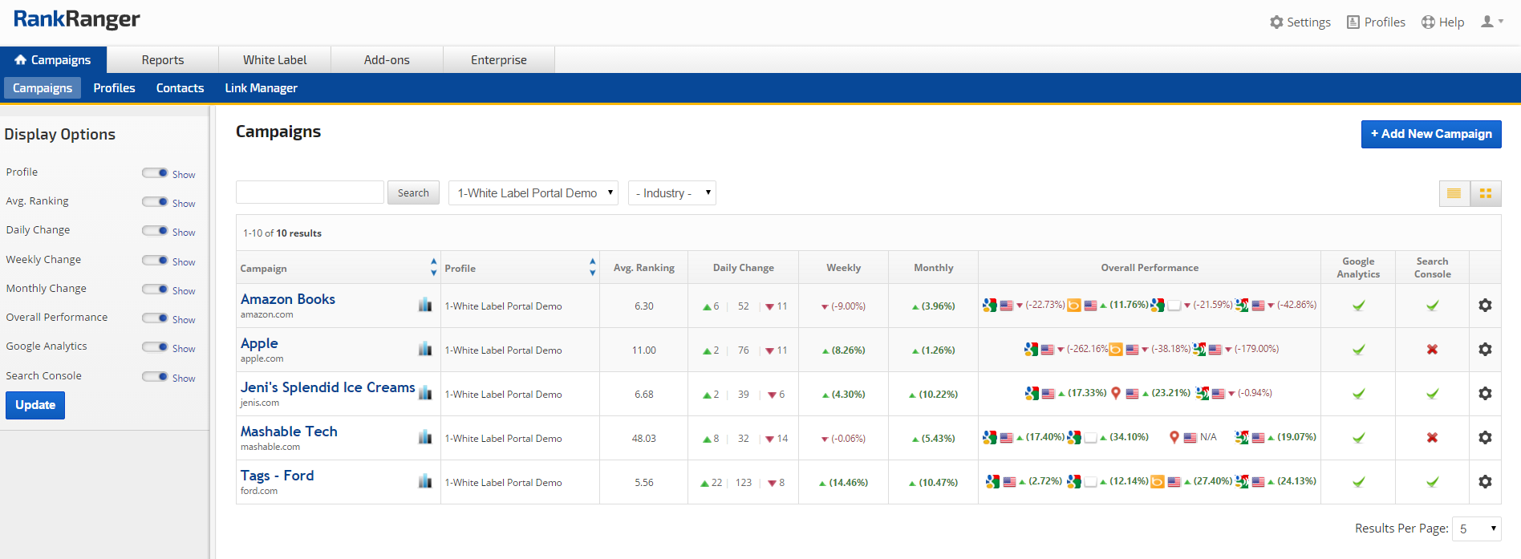Click the campaign search text field
The image size is (1521, 559).
[310, 192]
